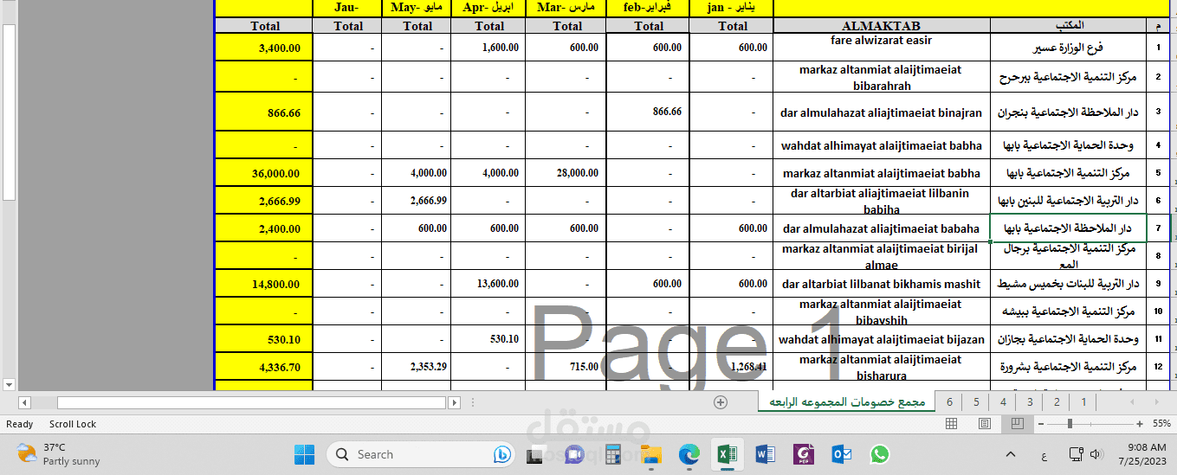Open File Explorer from taskbar
The width and height of the screenshot is (1177, 475).
tap(650, 454)
